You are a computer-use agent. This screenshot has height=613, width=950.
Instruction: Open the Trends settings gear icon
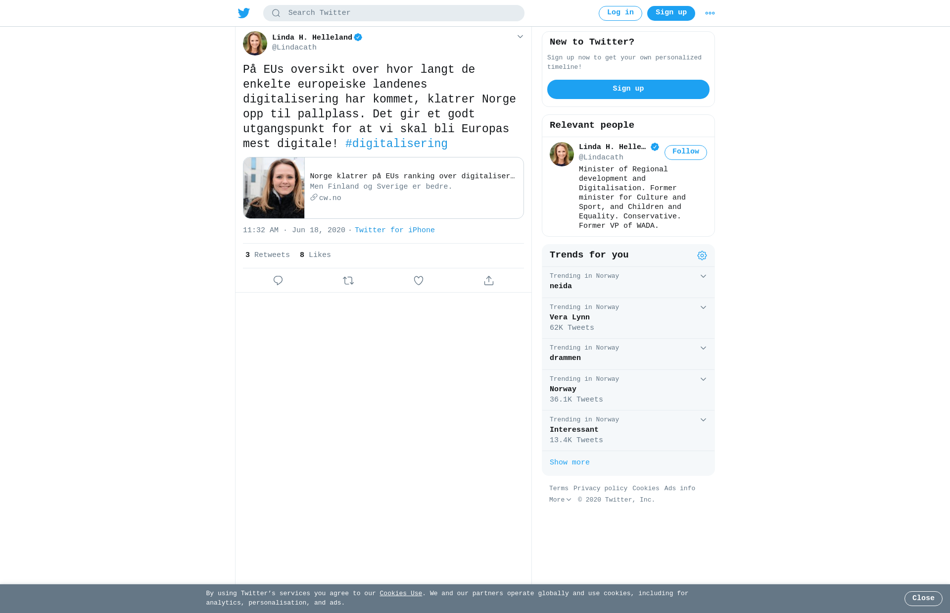[x=702, y=255]
